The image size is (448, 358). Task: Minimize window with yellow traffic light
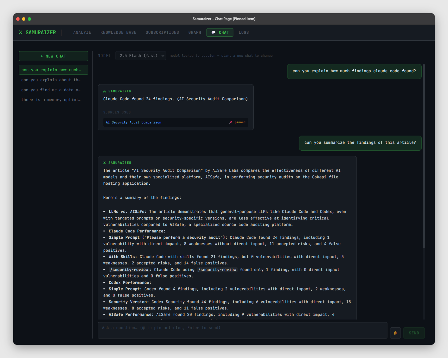(x=24, y=19)
